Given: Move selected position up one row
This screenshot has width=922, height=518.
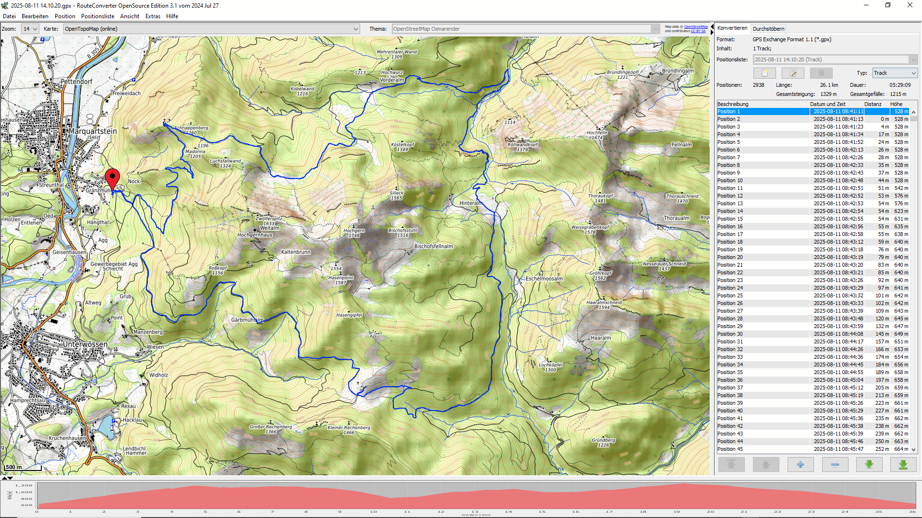Looking at the screenshot, I should coord(766,464).
